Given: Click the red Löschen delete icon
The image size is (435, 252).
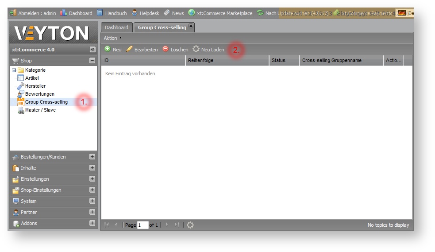Looking at the screenshot, I should point(166,49).
